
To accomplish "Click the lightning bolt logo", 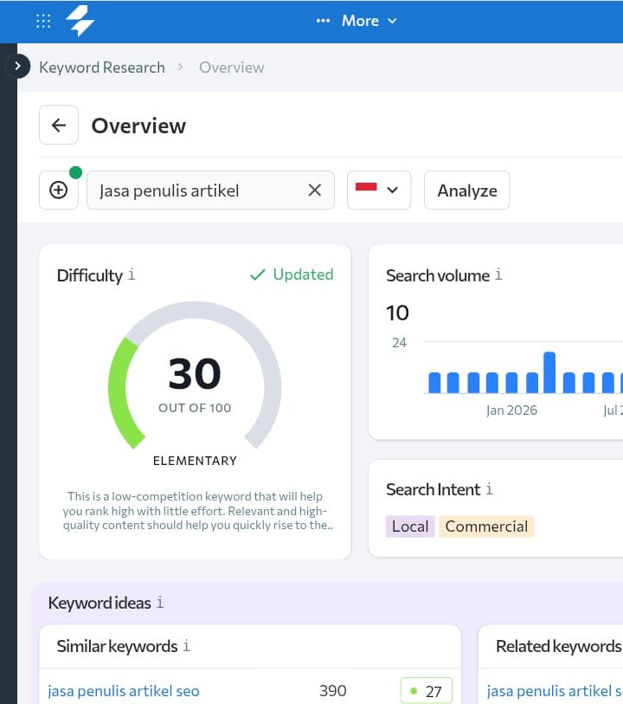I will tap(80, 21).
